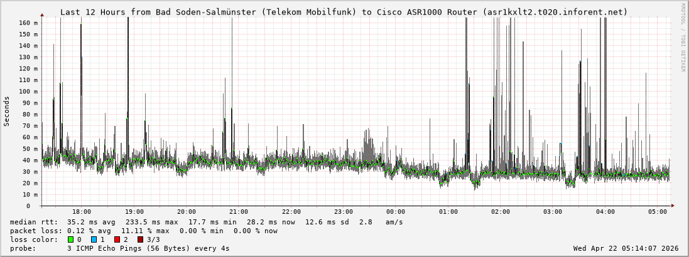This screenshot has height=257, width=689.
Task: Click the RRDTOOL / TOBI OETIKER watermark
Action: tap(683, 37)
